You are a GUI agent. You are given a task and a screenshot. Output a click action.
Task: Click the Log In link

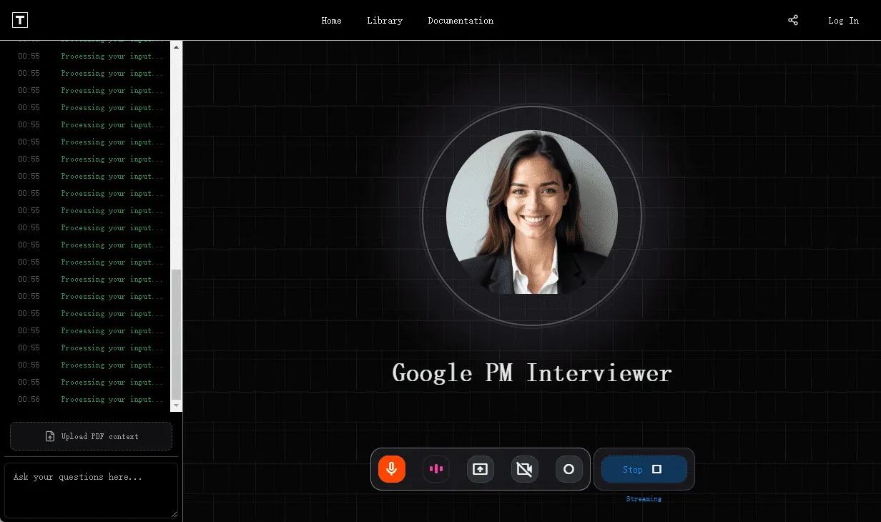(844, 21)
